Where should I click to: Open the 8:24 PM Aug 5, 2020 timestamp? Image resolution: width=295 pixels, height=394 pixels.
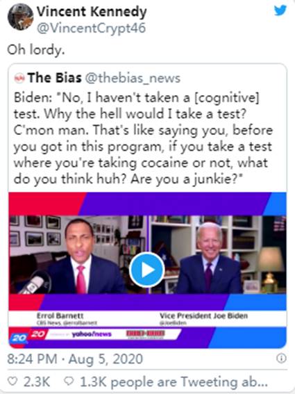[x=75, y=359]
